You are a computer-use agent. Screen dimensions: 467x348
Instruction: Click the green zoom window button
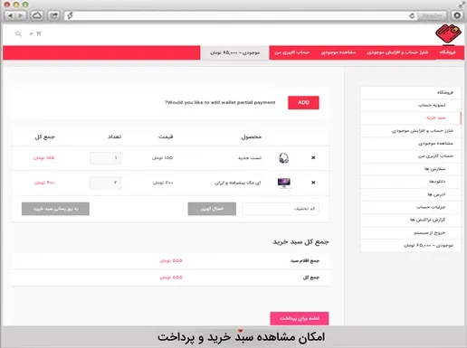[25, 5]
